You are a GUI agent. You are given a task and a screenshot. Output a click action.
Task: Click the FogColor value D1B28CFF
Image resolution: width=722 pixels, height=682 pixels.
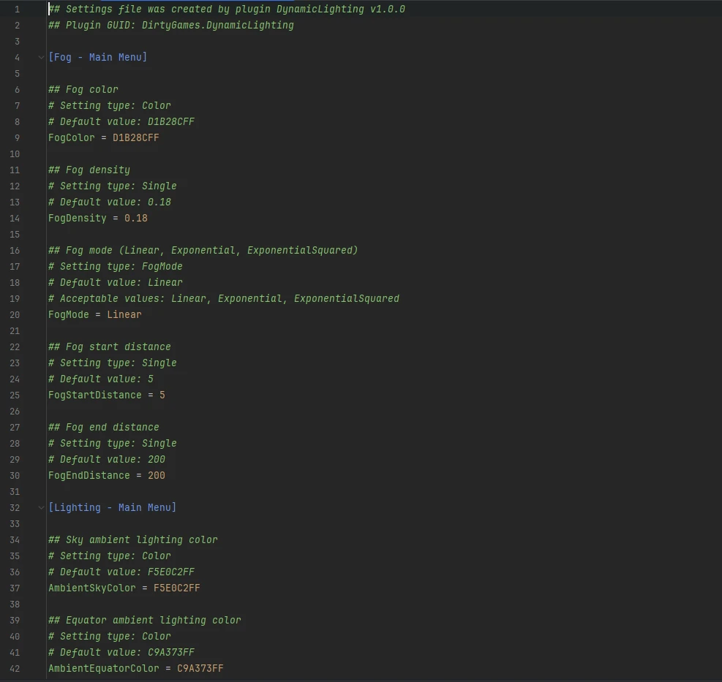[x=136, y=137]
